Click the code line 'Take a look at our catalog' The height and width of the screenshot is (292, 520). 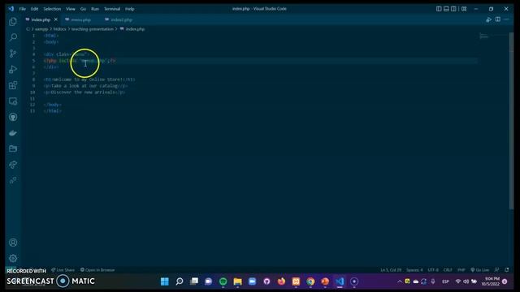click(85, 86)
